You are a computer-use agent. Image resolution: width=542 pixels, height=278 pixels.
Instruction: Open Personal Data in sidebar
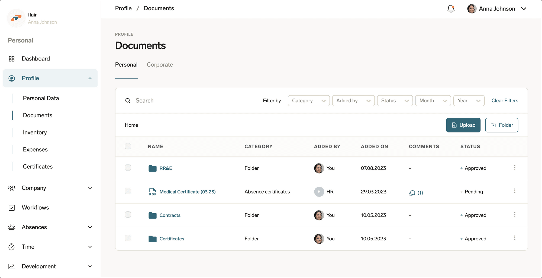pyautogui.click(x=41, y=98)
